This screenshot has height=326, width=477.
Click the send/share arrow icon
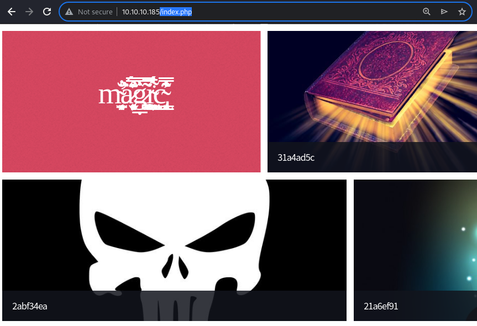point(444,12)
